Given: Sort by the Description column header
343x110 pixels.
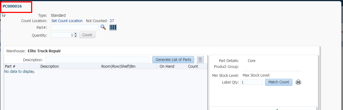Looking at the screenshot, I should [x=70, y=66].
